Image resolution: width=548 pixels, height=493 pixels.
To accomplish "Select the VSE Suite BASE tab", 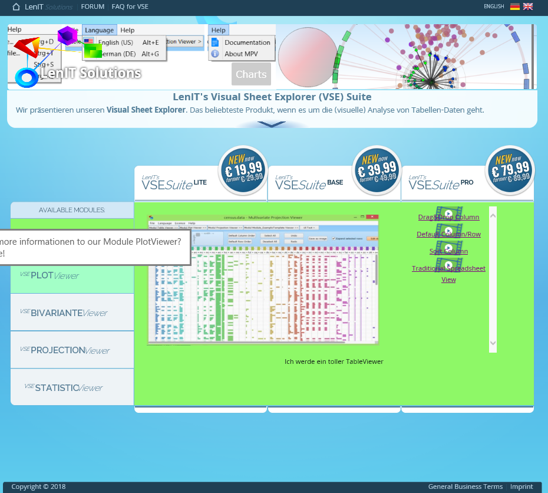I will click(x=309, y=185).
